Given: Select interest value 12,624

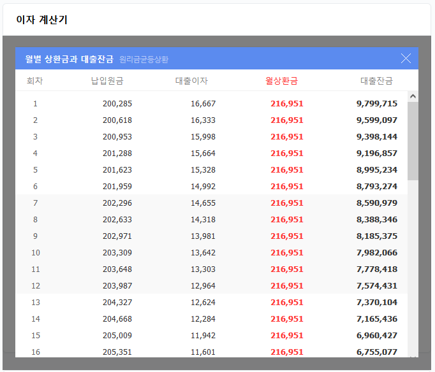Looking at the screenshot, I should tap(203, 303).
